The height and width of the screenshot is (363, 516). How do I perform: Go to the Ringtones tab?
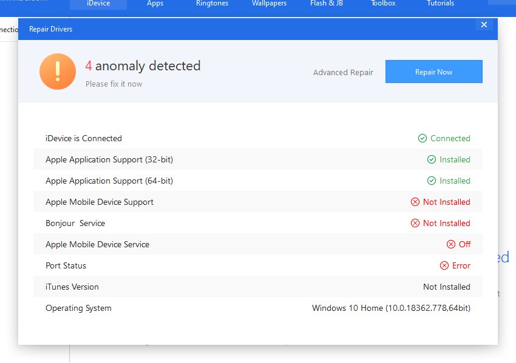(x=212, y=4)
